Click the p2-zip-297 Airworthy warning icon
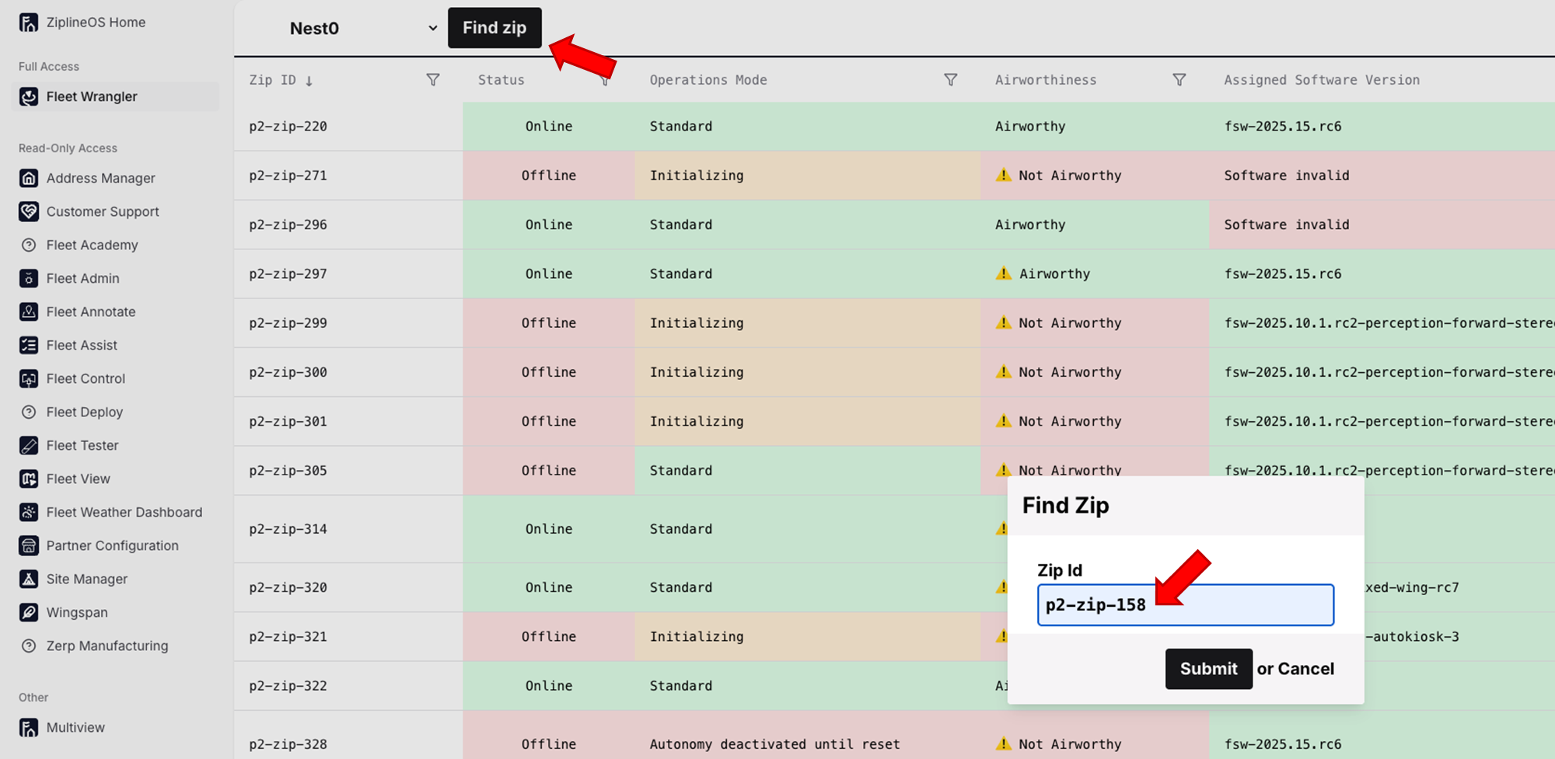 (x=1004, y=273)
